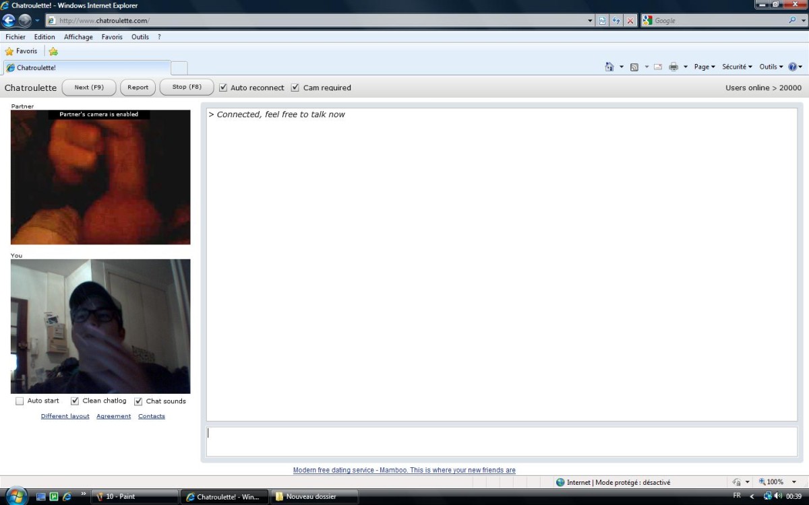Viewport: 809px width, 505px height.
Task: Select the Chatroulette! browser tab
Action: pos(87,68)
